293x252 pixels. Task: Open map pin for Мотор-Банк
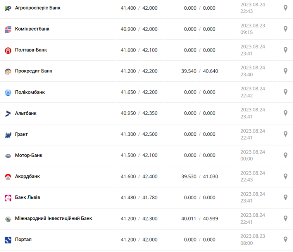285,155
